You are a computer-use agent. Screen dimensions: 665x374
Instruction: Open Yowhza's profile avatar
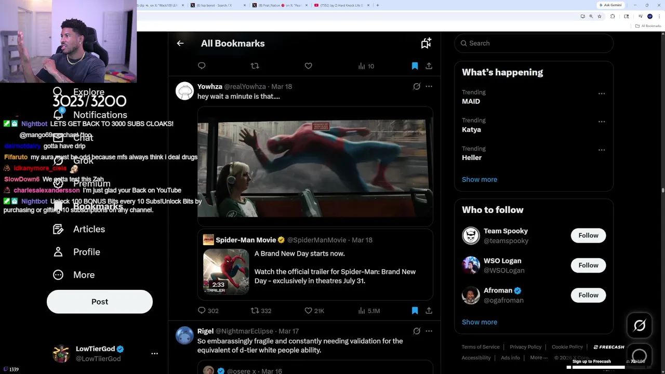[x=184, y=91]
